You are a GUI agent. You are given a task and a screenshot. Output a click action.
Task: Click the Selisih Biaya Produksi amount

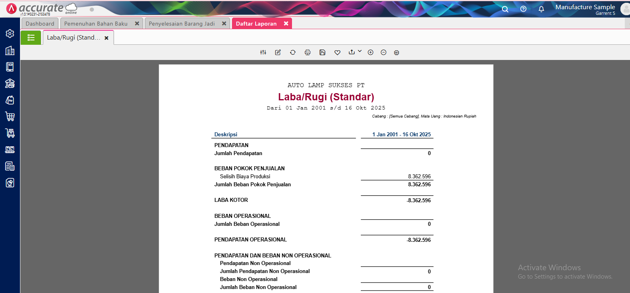click(x=419, y=176)
